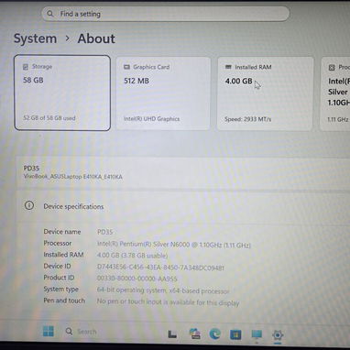The image size is (350, 350).
Task: Open the colorful app left of Edge
Action: pos(194,334)
